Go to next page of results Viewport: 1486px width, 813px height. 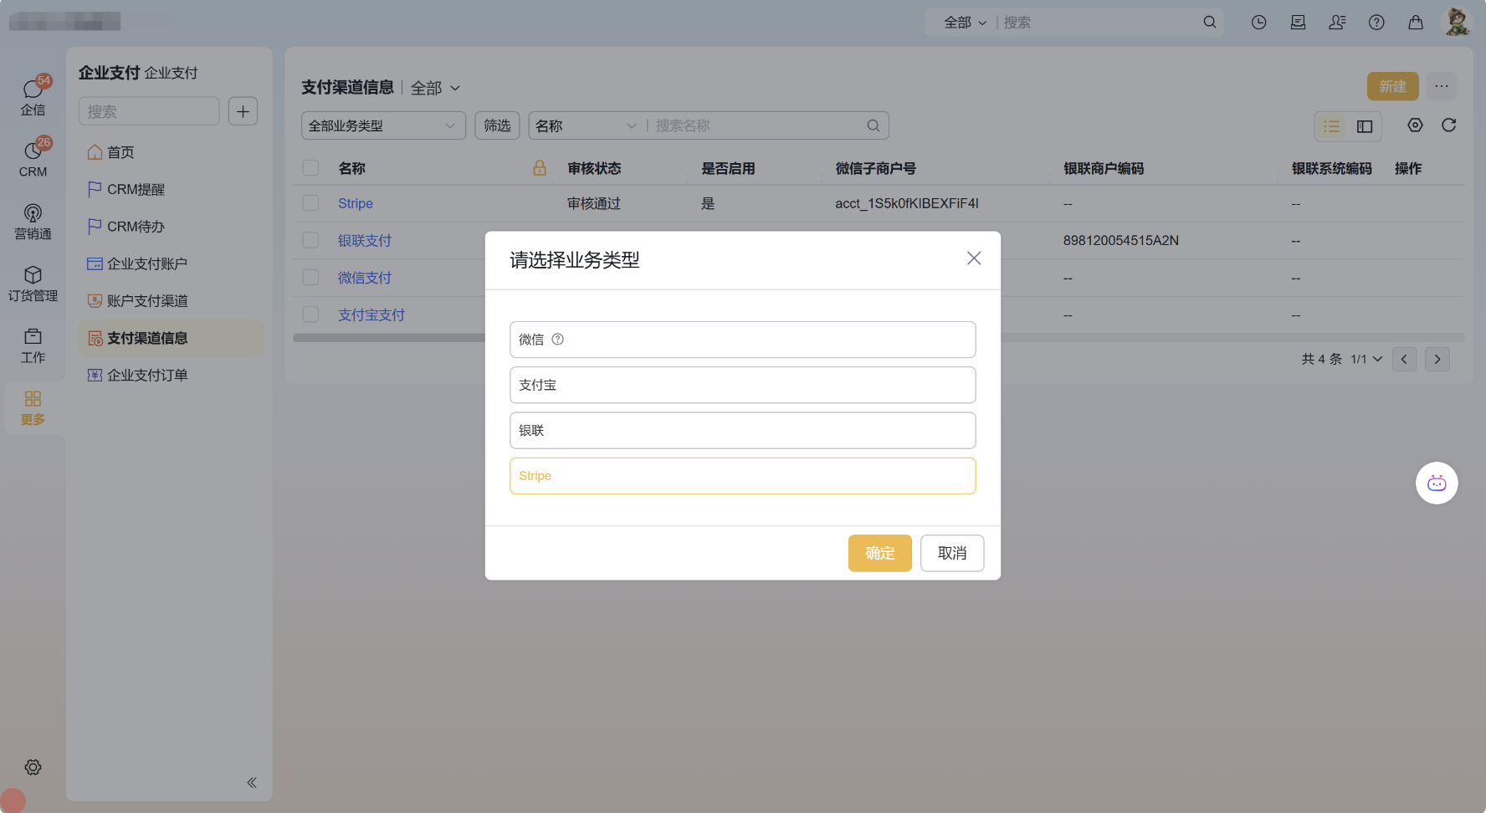coord(1437,360)
